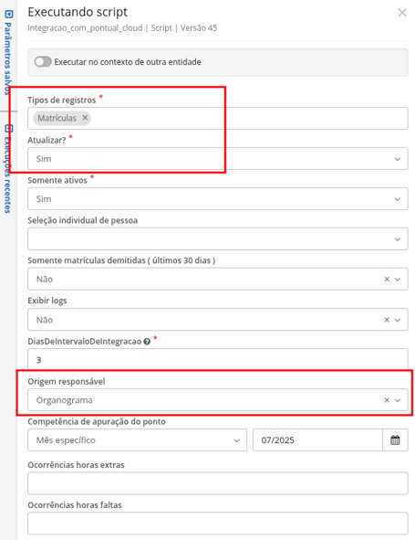The width and height of the screenshot is (415, 540).
Task: Open the Execuções recentes side tab icon
Action: tap(9, 129)
